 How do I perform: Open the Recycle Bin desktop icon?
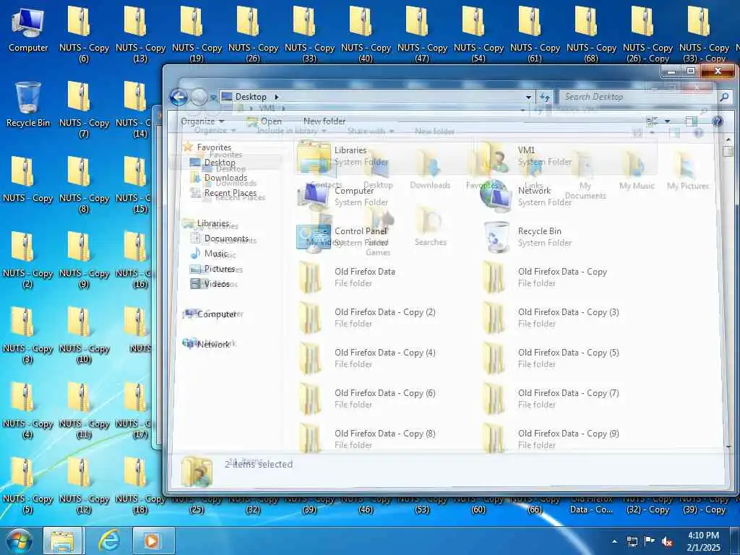[x=28, y=105]
